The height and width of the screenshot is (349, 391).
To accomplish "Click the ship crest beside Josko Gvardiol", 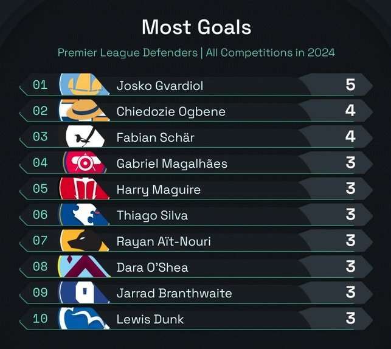I will (x=85, y=85).
